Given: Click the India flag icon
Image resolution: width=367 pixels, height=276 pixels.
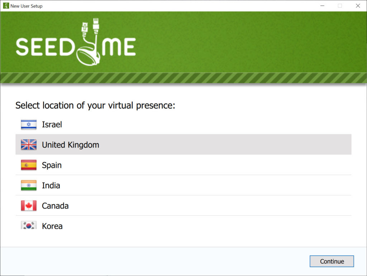Looking at the screenshot, I should 29,185.
